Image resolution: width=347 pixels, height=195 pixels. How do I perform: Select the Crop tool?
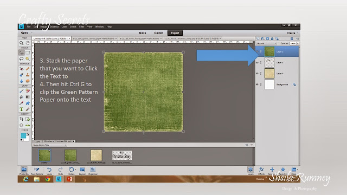click(22, 119)
